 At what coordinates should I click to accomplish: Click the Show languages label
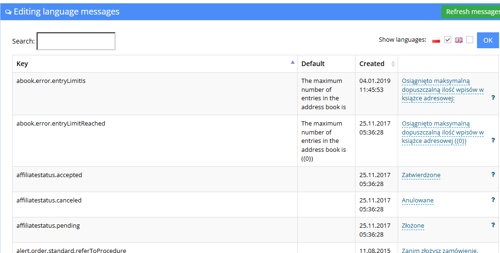[x=402, y=40]
